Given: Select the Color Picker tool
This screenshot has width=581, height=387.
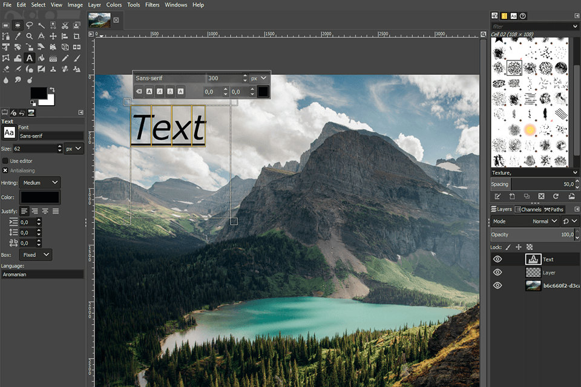Looking at the screenshot, I should point(18,36).
